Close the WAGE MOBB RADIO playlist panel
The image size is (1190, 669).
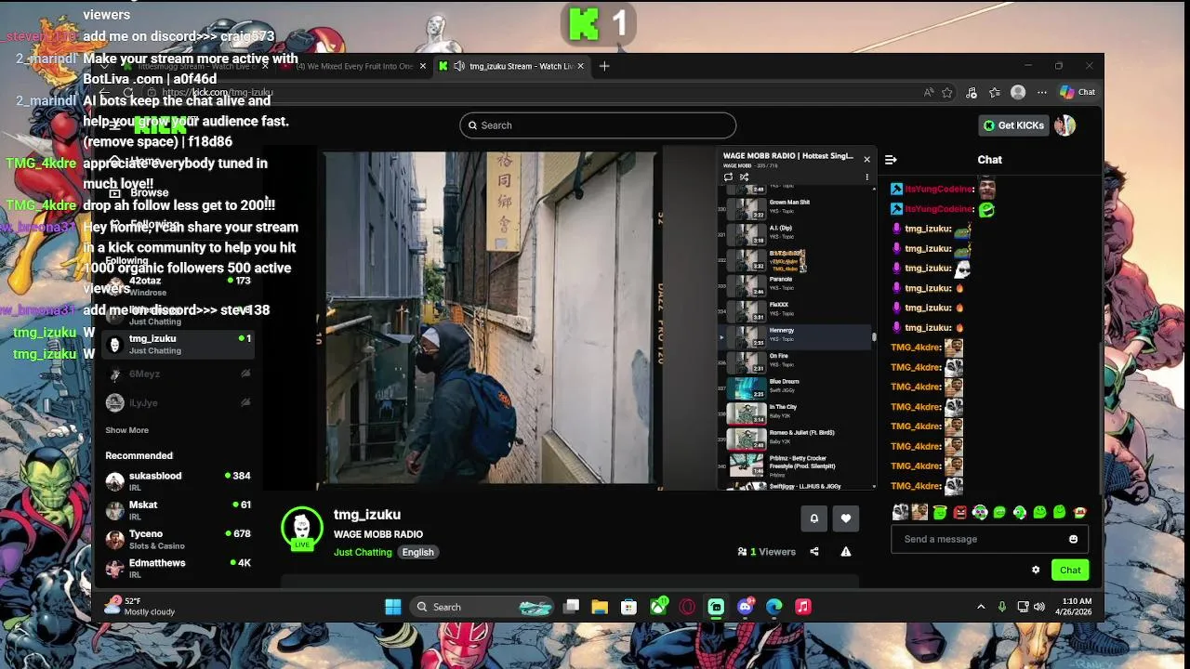click(x=866, y=159)
